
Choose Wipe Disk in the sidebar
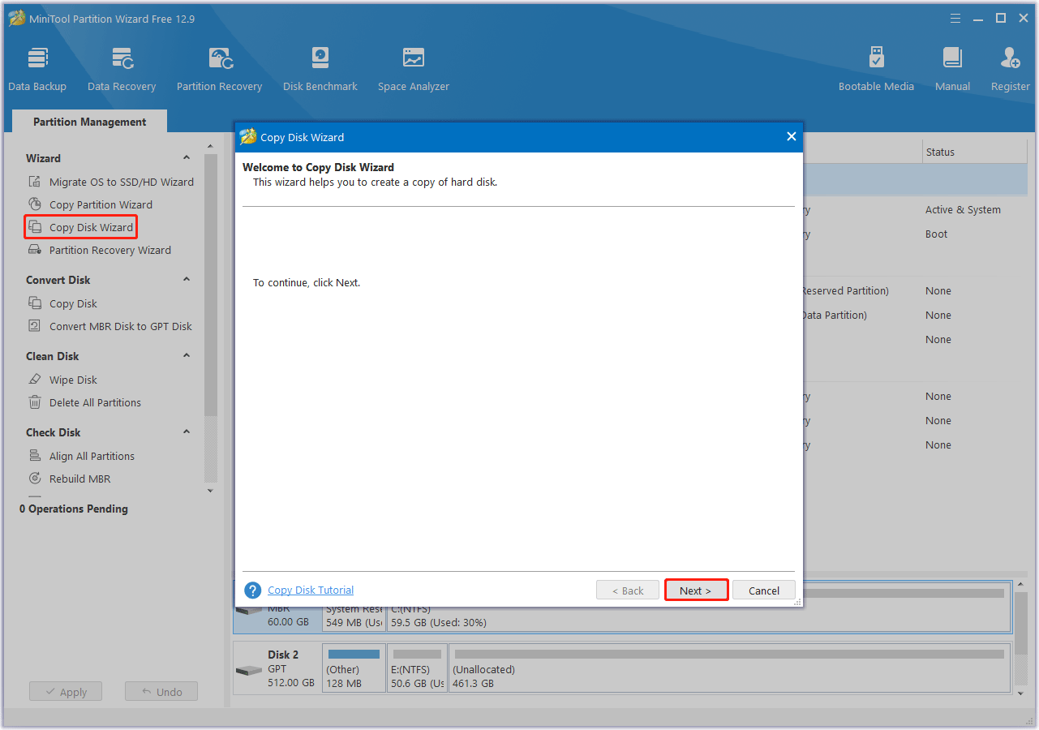pos(73,380)
